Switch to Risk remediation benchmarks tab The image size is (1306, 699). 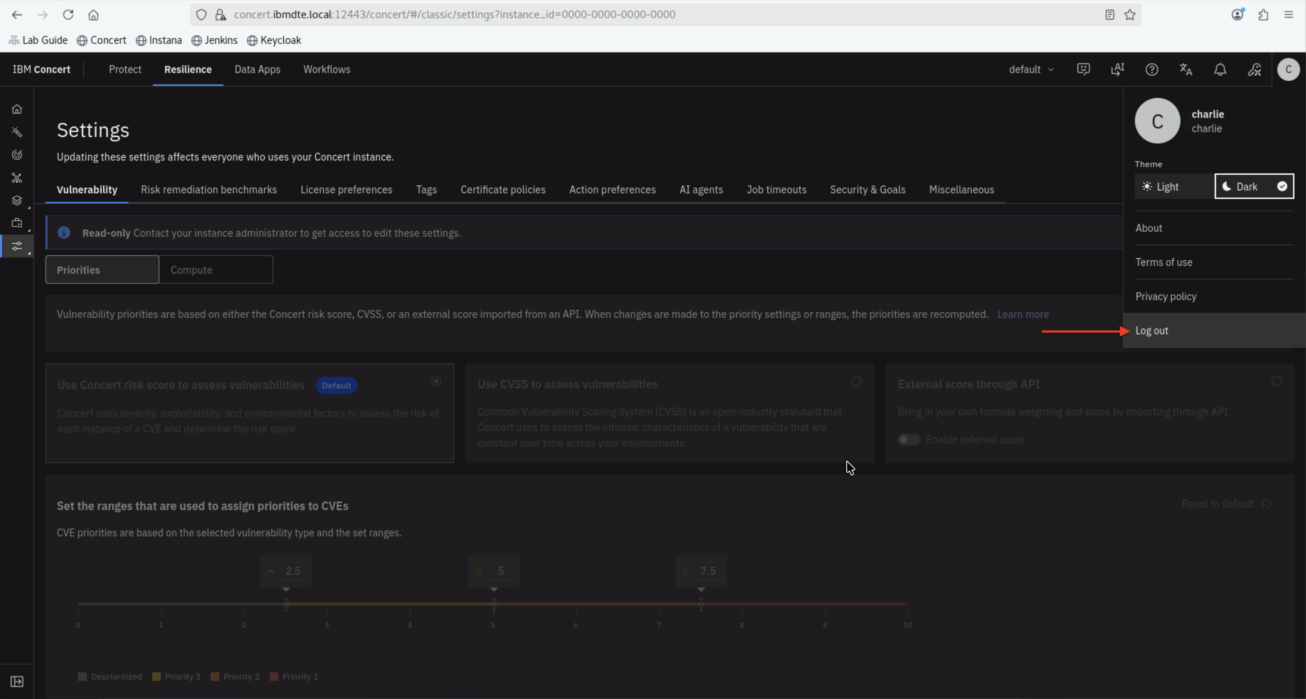(209, 189)
